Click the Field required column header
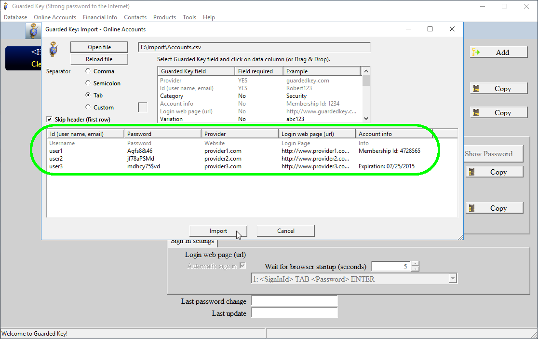 click(x=259, y=71)
